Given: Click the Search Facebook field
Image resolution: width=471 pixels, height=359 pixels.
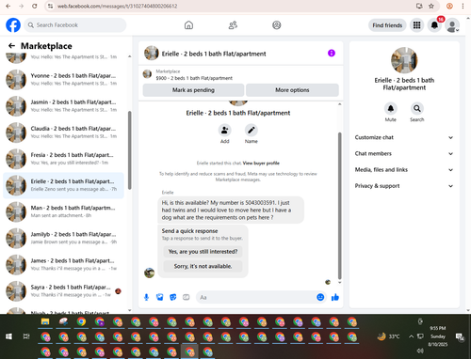Looking at the screenshot, I should [x=75, y=25].
